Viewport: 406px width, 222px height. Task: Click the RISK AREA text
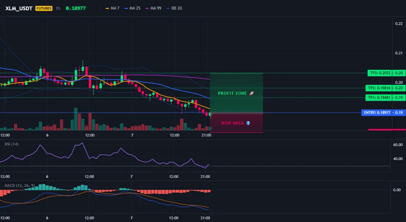coord(232,123)
